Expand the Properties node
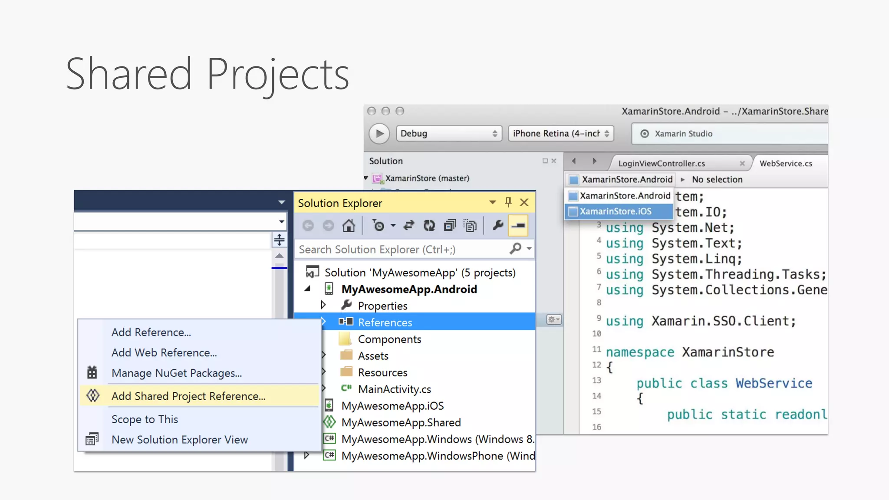 click(x=323, y=305)
